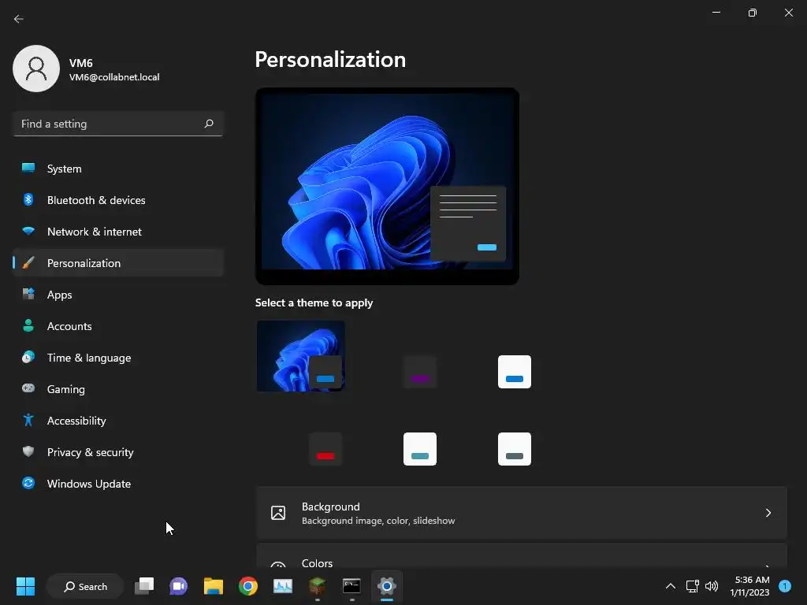Go to Gaming settings
This screenshot has width=807, height=605.
pos(118,389)
